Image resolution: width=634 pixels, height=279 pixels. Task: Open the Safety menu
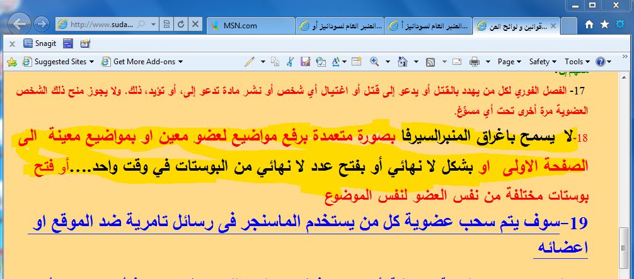coord(543,62)
